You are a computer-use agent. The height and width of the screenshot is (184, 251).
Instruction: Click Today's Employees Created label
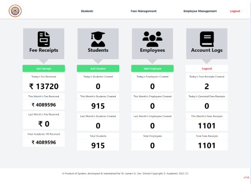pyautogui.click(x=152, y=77)
